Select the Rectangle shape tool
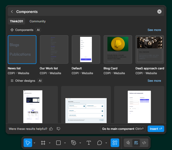Viewport: 172px width, 150px height. (58, 143)
